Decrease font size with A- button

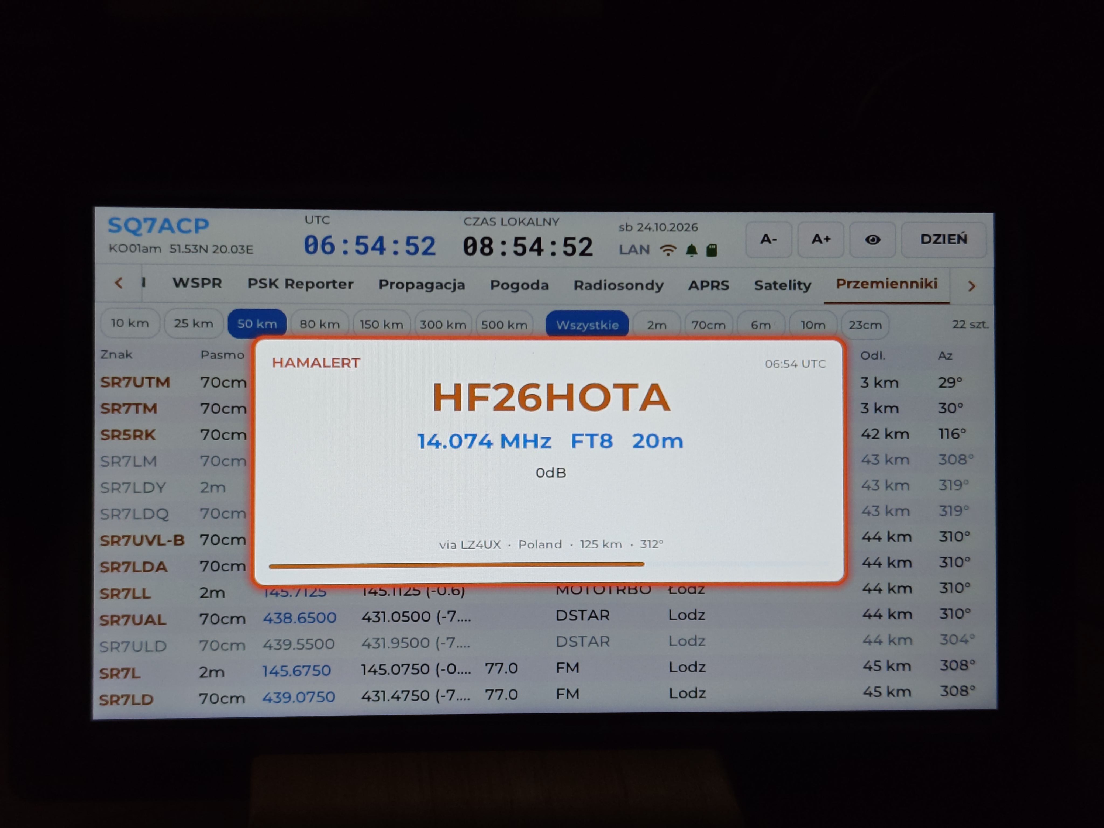768,240
